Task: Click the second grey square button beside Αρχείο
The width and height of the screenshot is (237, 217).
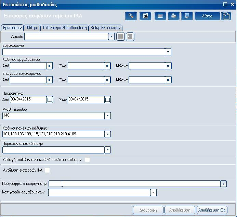Action: point(130,37)
